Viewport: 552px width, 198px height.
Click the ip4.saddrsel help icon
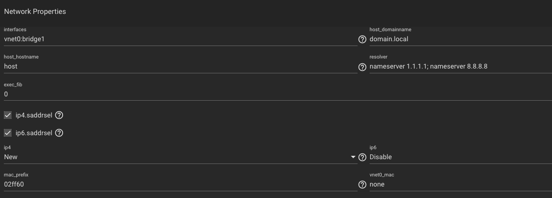(59, 115)
